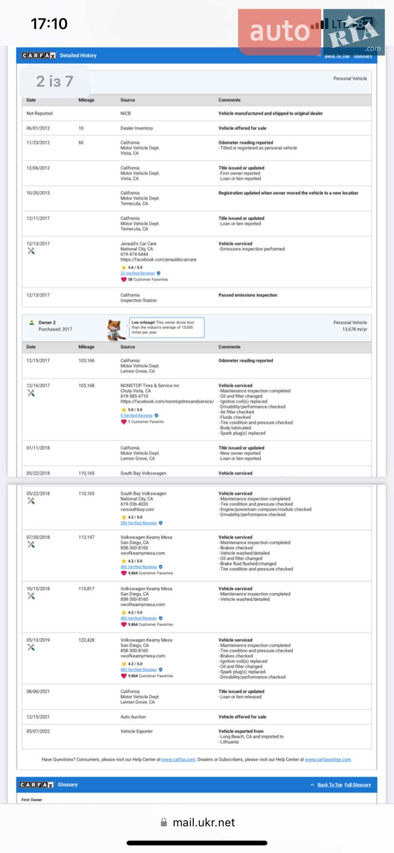The height and width of the screenshot is (853, 394).
Task: Click the heart icon by 58 Customer Favorites
Action: (123, 279)
